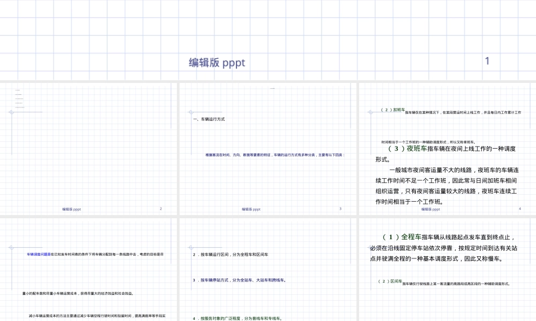This screenshot has height=321, width=536.
Task: Click page number 2 in slide footer
Action: coord(161,209)
